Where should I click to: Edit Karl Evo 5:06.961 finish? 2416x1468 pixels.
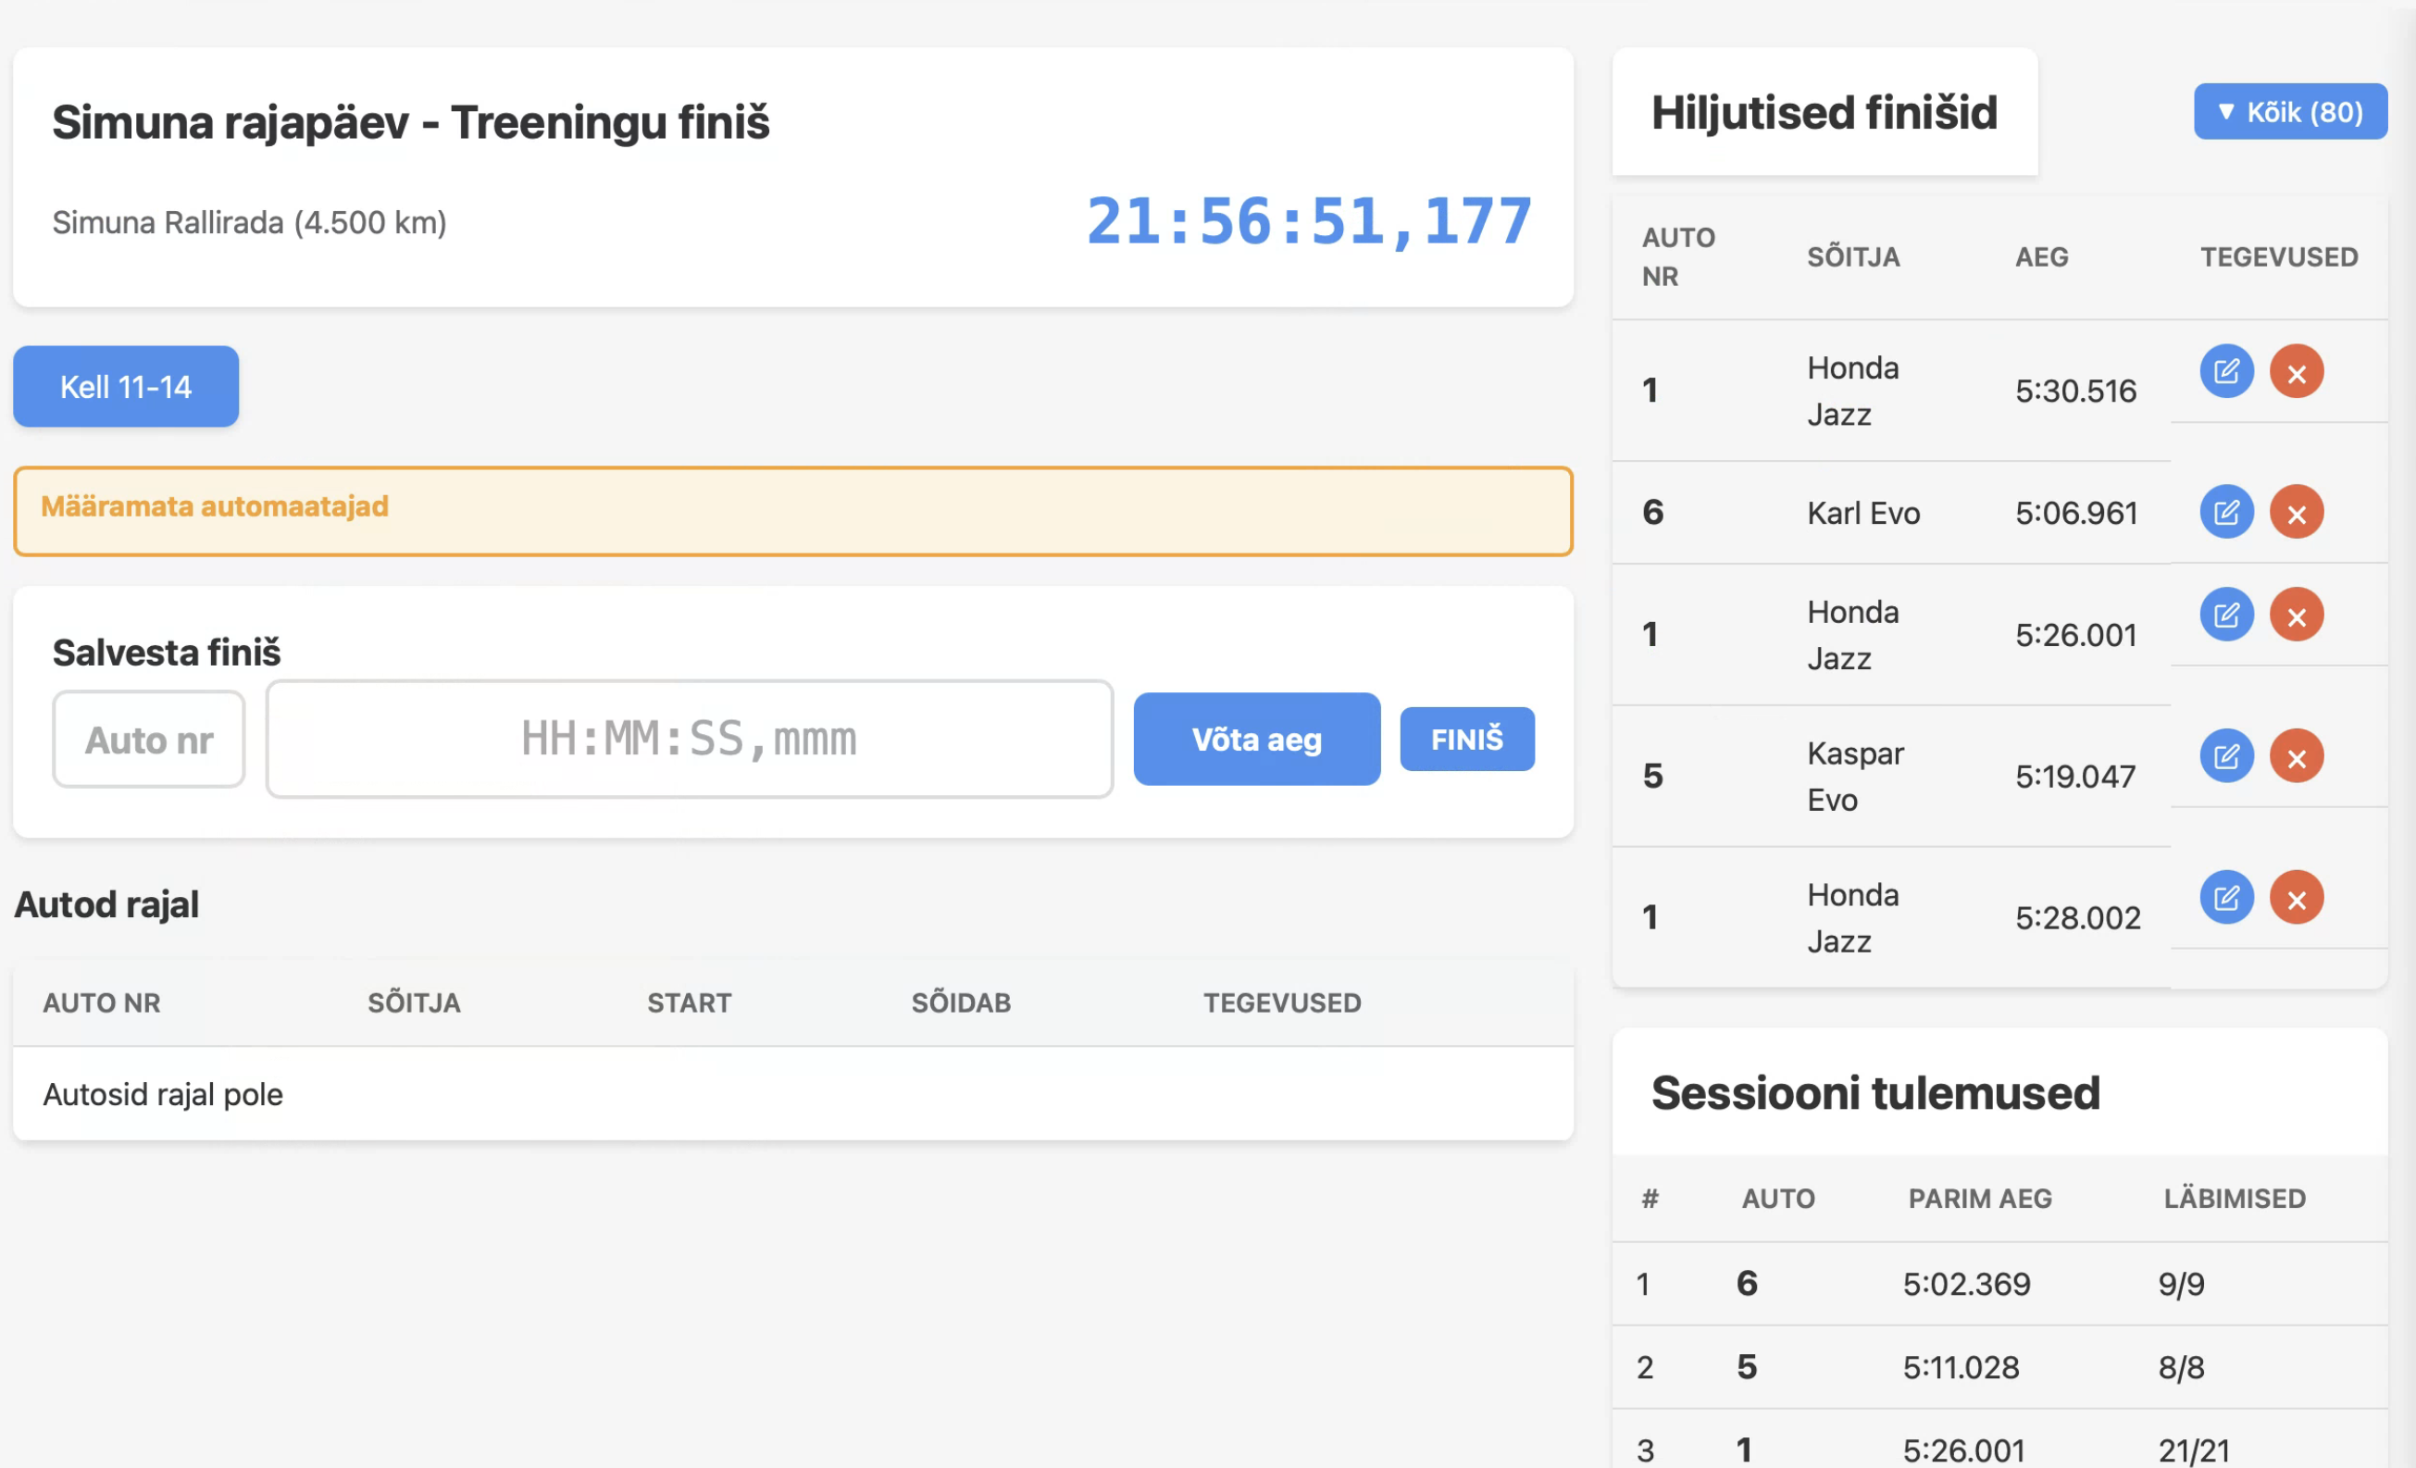point(2226,512)
